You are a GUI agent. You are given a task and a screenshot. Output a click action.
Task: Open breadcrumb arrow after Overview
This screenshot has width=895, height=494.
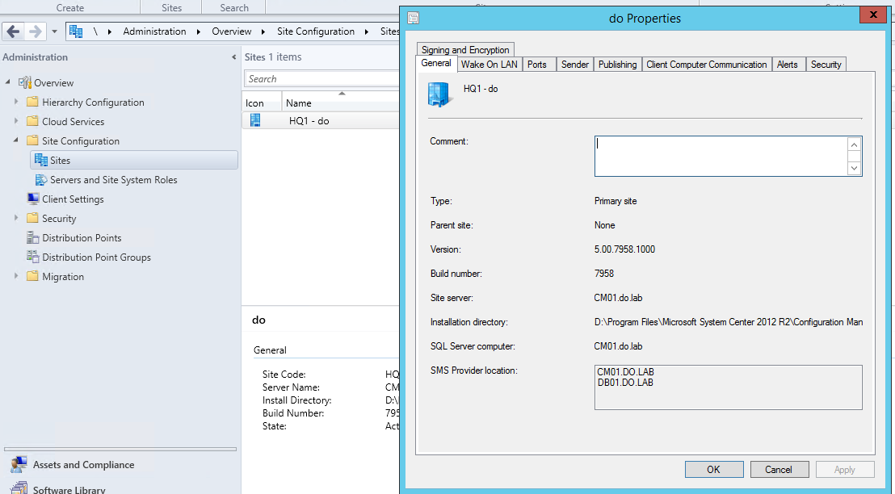click(263, 31)
